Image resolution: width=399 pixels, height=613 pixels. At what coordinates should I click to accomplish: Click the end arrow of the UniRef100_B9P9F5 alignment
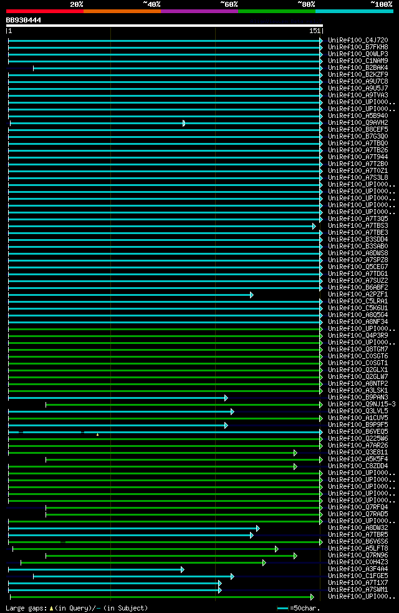226,425
